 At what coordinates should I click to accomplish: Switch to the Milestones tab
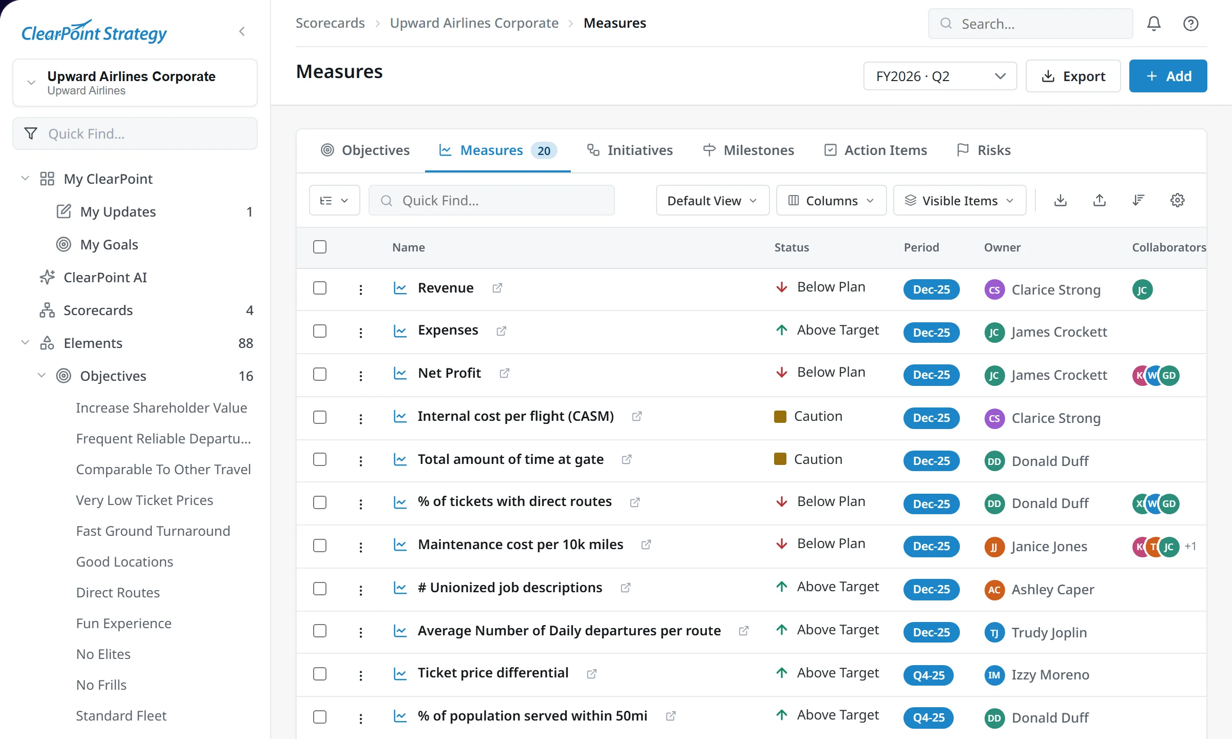click(x=748, y=150)
